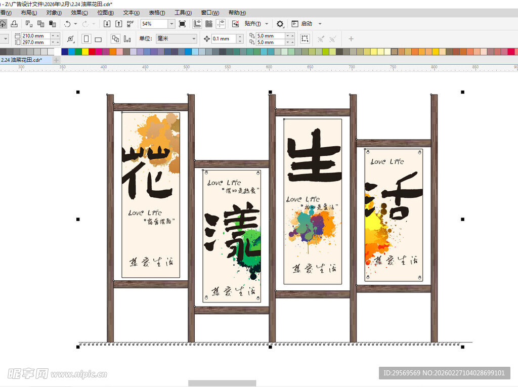Toggle Show rulers button
Image resolution: width=518 pixels, height=387 pixels.
point(197,24)
